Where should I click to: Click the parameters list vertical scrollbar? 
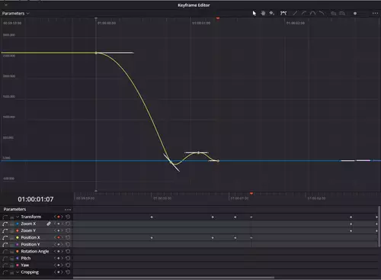[x=379, y=227]
